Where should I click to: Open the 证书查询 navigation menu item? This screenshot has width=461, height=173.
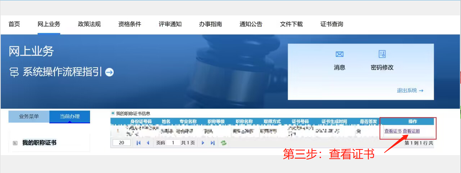coord(332,24)
